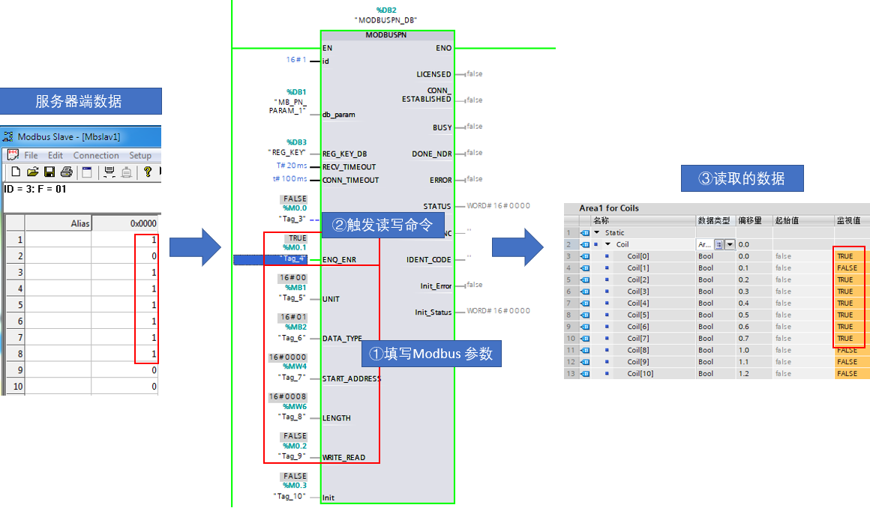Screen dimensions: 870x508
Task: Click the "Tag_7" operand at START_ADDRESS input
Action: point(292,377)
